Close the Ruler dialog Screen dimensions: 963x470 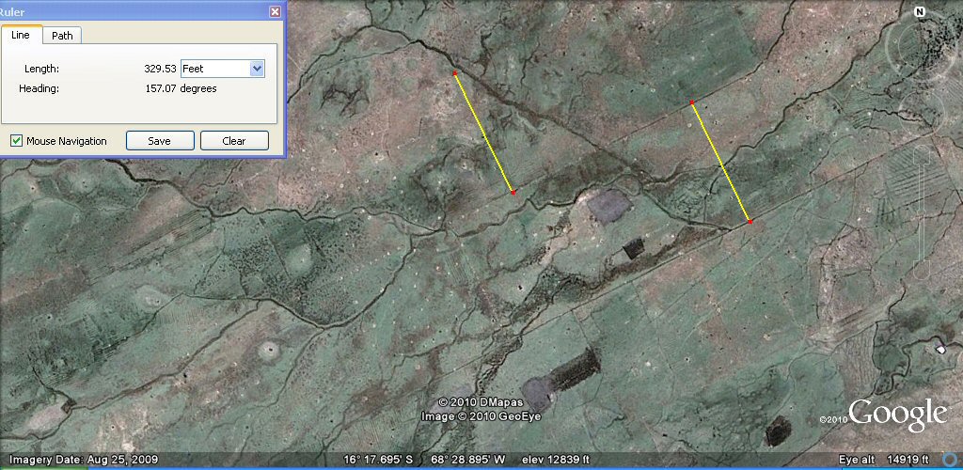click(x=275, y=11)
